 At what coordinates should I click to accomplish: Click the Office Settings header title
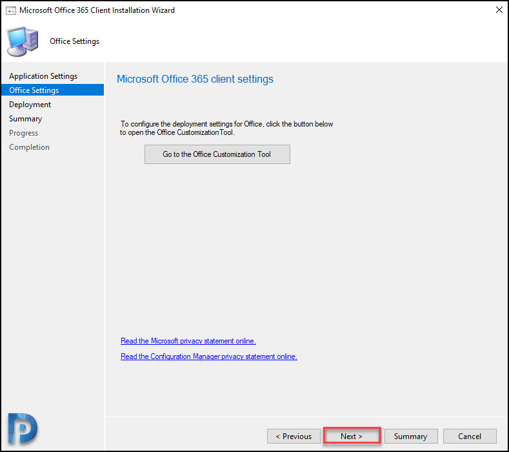pos(74,41)
